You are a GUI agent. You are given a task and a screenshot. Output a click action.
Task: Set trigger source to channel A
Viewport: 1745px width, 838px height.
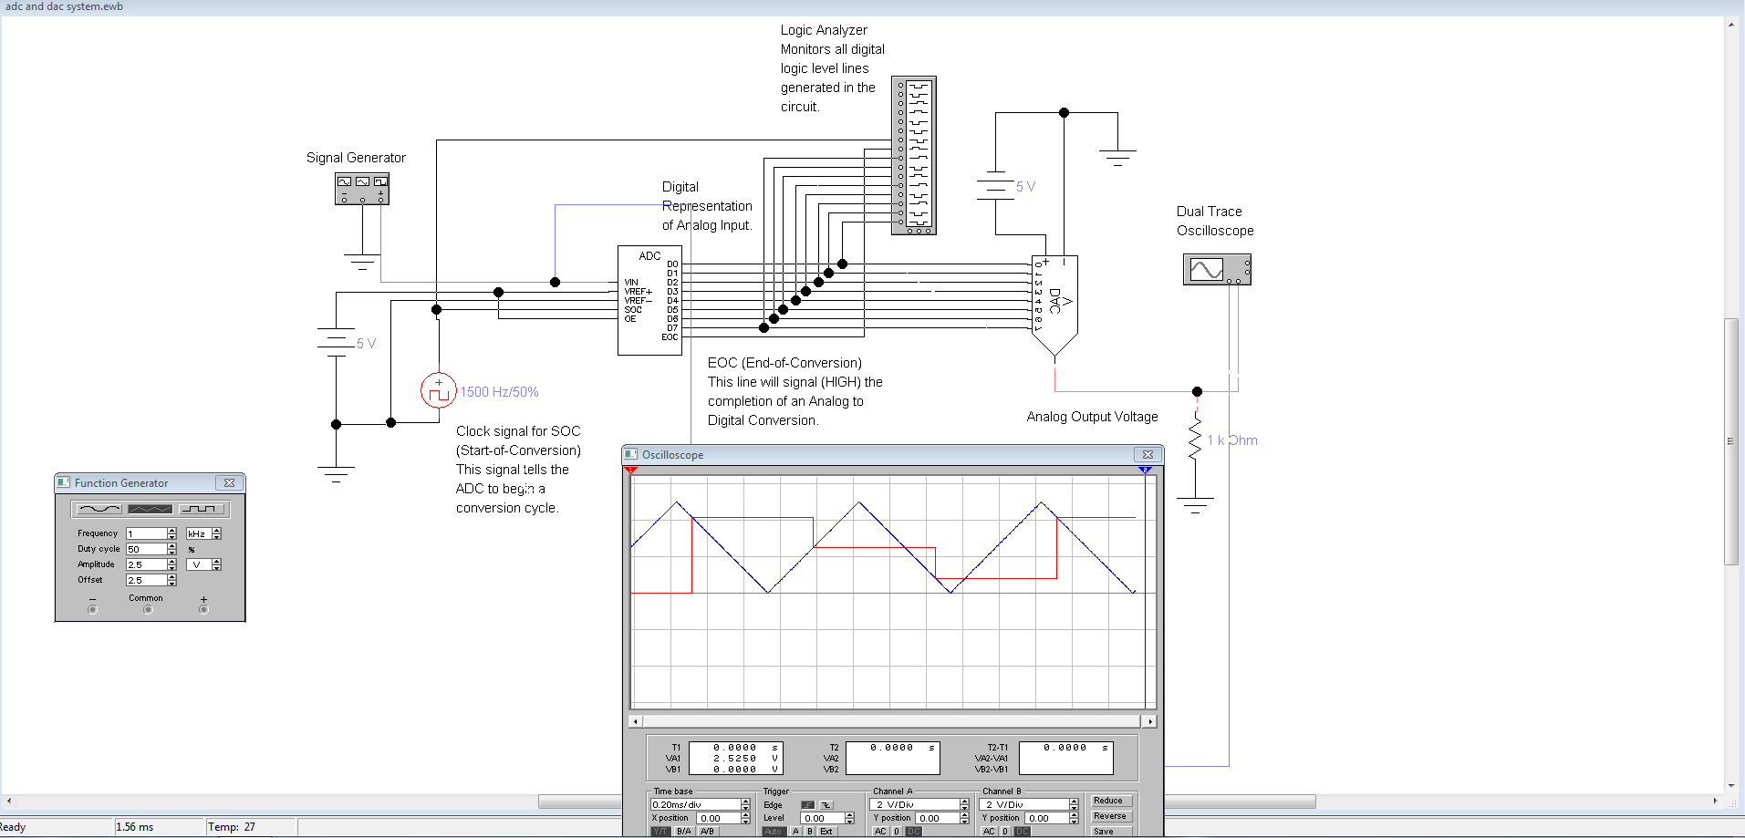click(795, 831)
